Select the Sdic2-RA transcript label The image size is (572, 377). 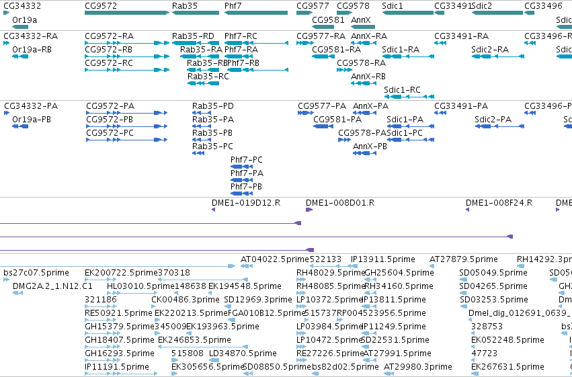tap(490, 50)
